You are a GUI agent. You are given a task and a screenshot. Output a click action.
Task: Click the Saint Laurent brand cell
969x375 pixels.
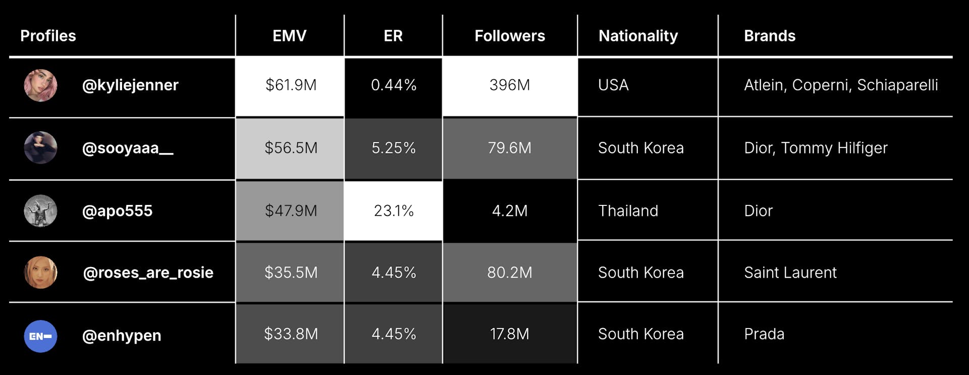click(x=790, y=273)
